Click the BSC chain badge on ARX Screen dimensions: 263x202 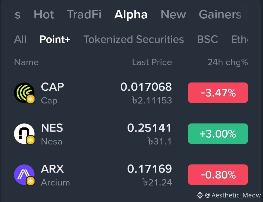31,181
